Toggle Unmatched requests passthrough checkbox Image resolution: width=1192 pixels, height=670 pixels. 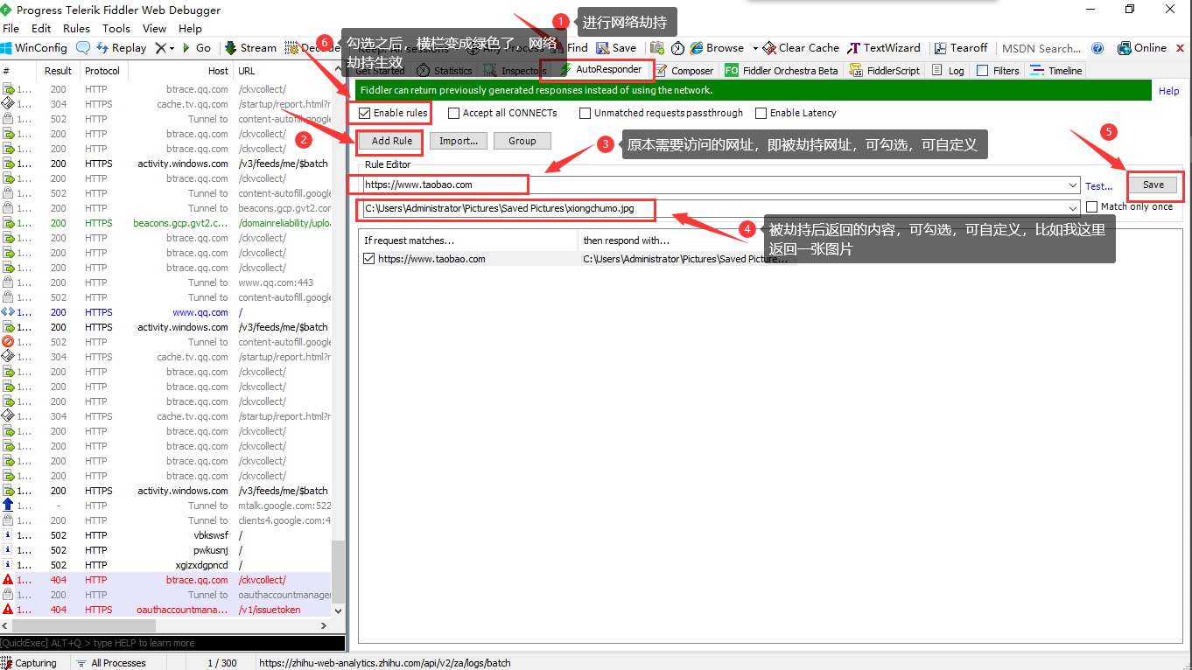[x=585, y=113]
